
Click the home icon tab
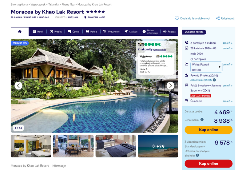point(20,32)
